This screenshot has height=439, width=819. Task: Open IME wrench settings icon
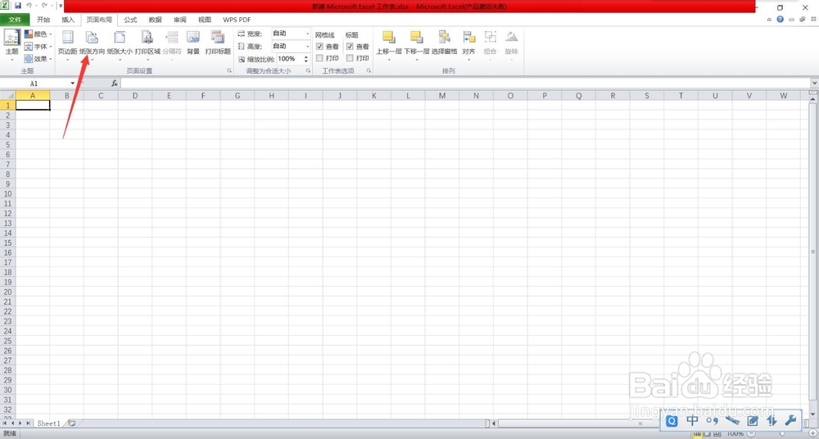[790, 420]
